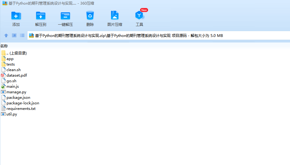Click the 添加 (Add) toolbar icon
Viewport: 290px width, 165px height.
[x=16, y=16]
